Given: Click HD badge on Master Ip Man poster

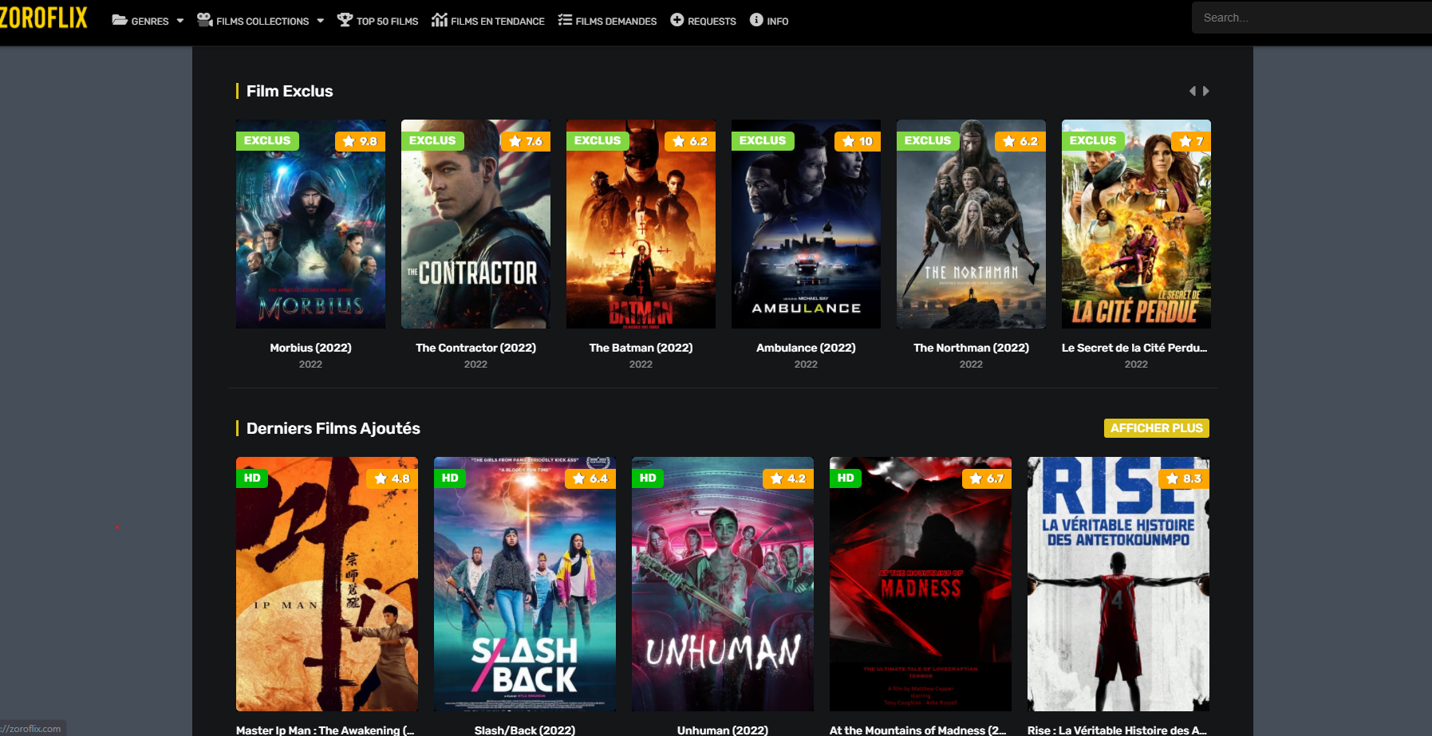Looking at the screenshot, I should [252, 478].
